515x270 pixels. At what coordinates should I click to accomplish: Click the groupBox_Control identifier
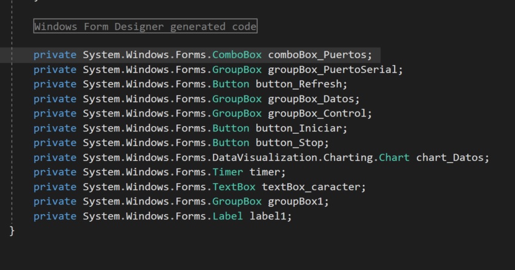[319, 114]
